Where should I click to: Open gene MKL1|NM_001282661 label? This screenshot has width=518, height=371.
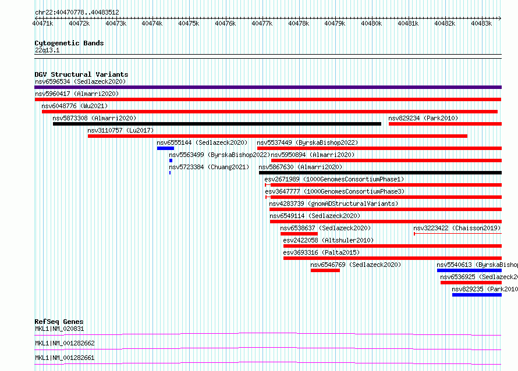tap(65, 358)
